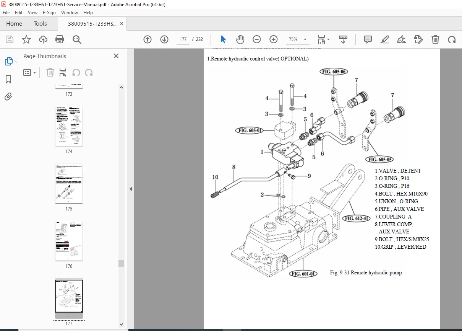462x331 pixels.
Task: Click the FIG. 612-41 reference label
Action: 357,218
